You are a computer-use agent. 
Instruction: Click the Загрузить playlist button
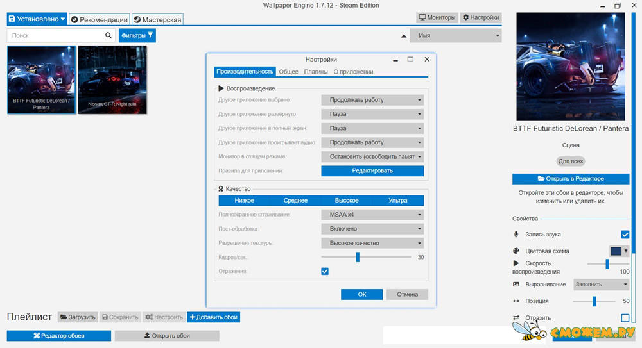[78, 317]
